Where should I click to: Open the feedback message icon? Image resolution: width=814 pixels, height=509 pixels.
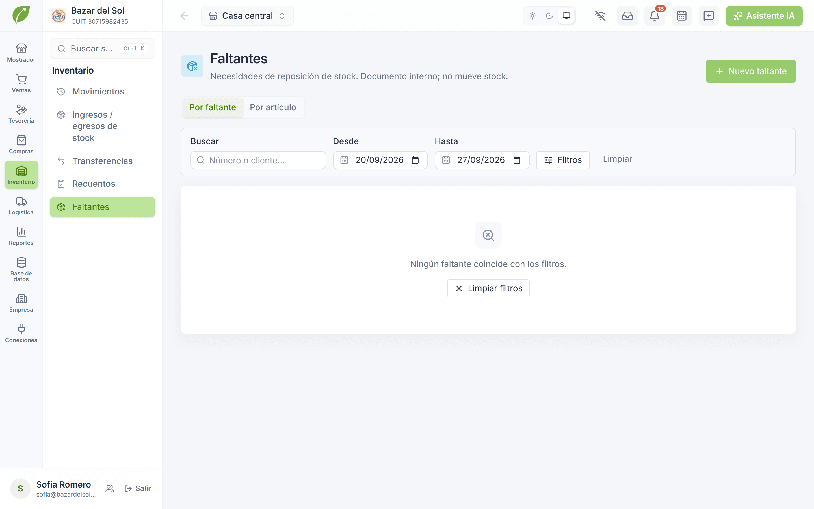pos(709,16)
